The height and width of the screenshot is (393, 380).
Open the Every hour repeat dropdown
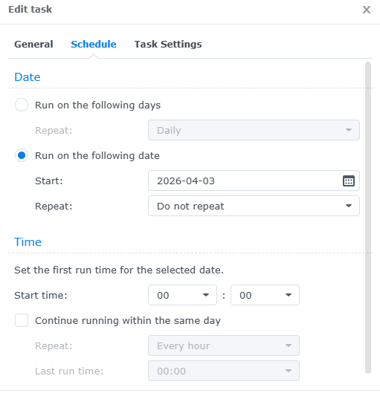tap(224, 345)
